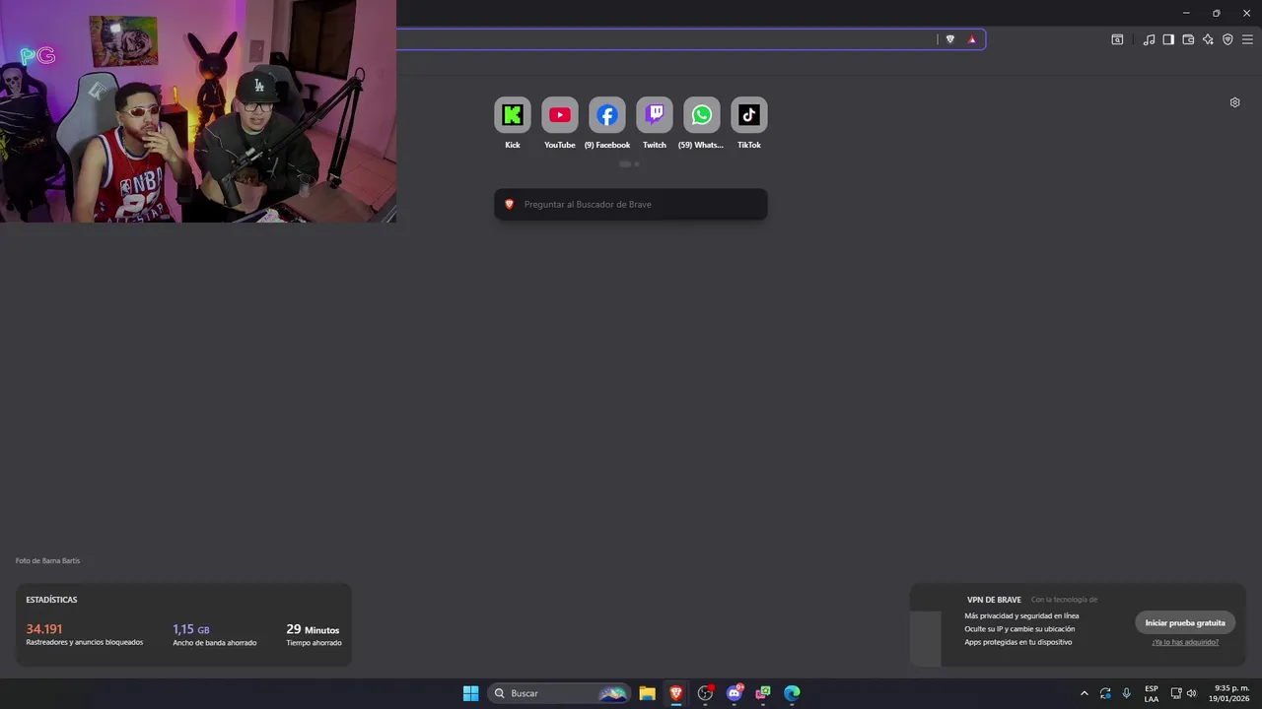Click '¿Ya lo has adquirido?' link
The width and height of the screenshot is (1262, 709).
coord(1185,642)
